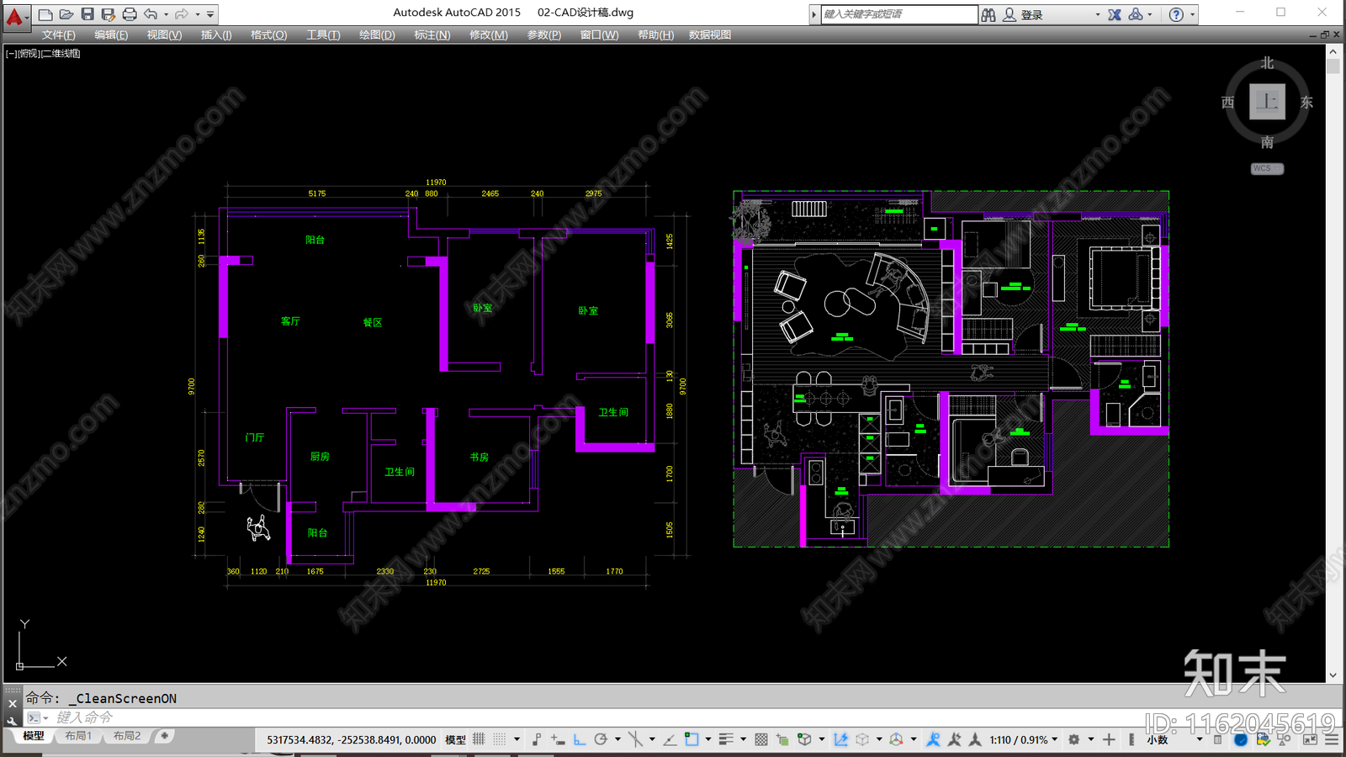The image size is (1346, 757).
Task: Open the 编辑(E) menu
Action: 111,34
